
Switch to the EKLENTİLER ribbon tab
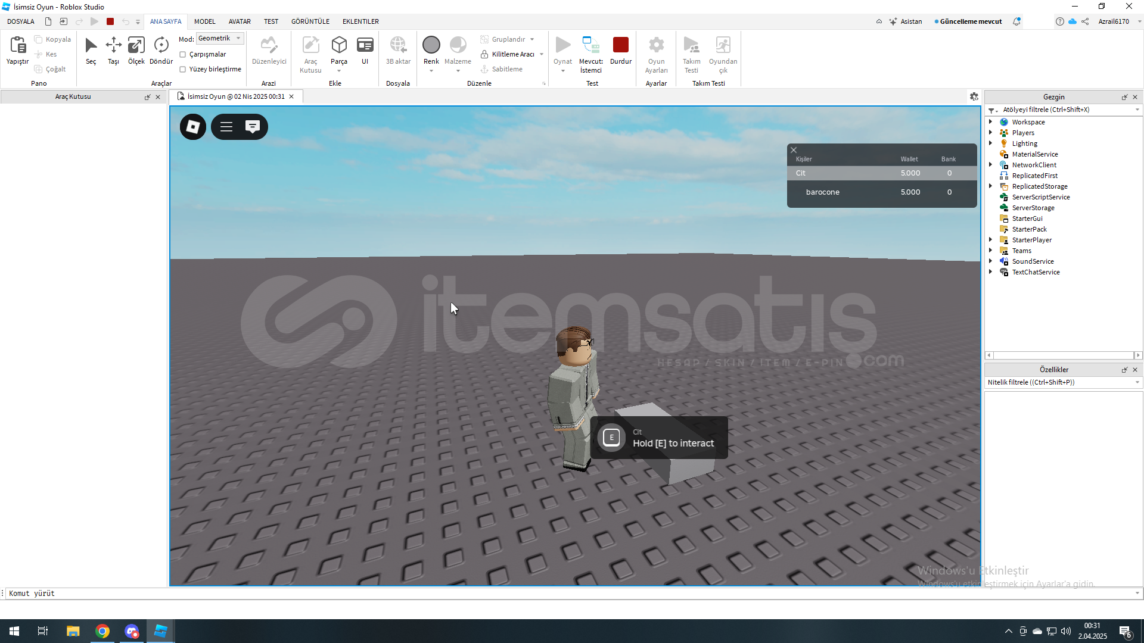coord(360,21)
